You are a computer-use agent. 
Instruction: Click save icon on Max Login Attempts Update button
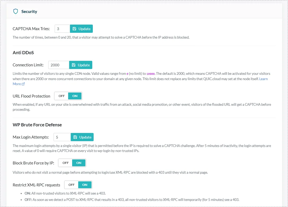(75, 137)
